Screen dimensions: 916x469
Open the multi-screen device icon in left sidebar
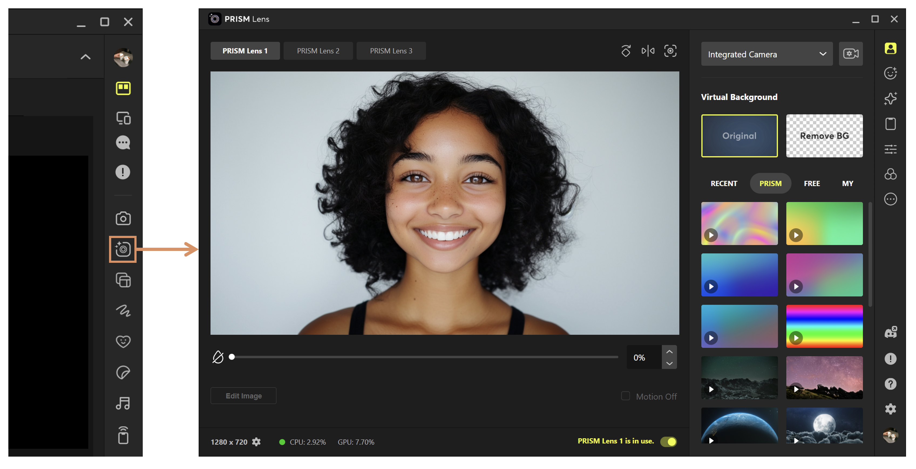tap(123, 118)
